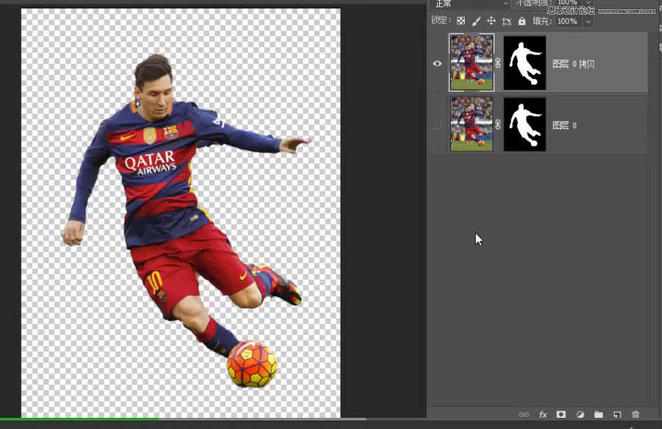Viewport: 662px width, 429px height.
Task: Expand the fill 填充 percentage dropdown
Action: (x=588, y=21)
